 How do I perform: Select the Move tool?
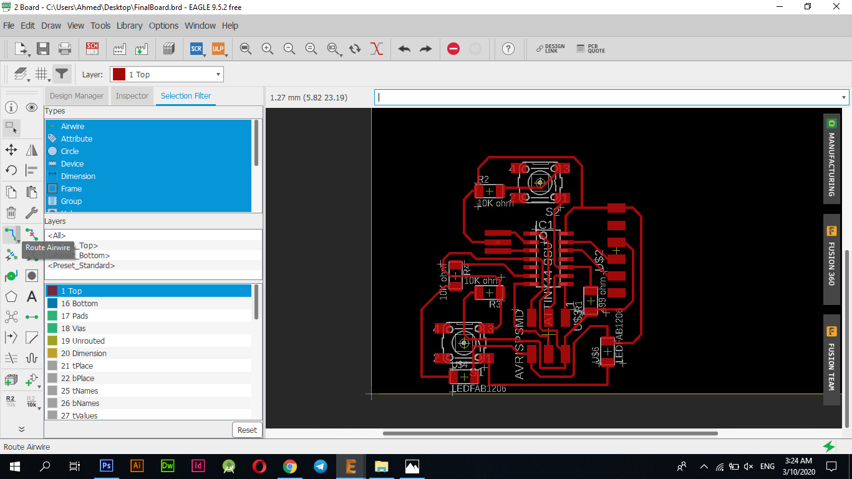coord(11,150)
